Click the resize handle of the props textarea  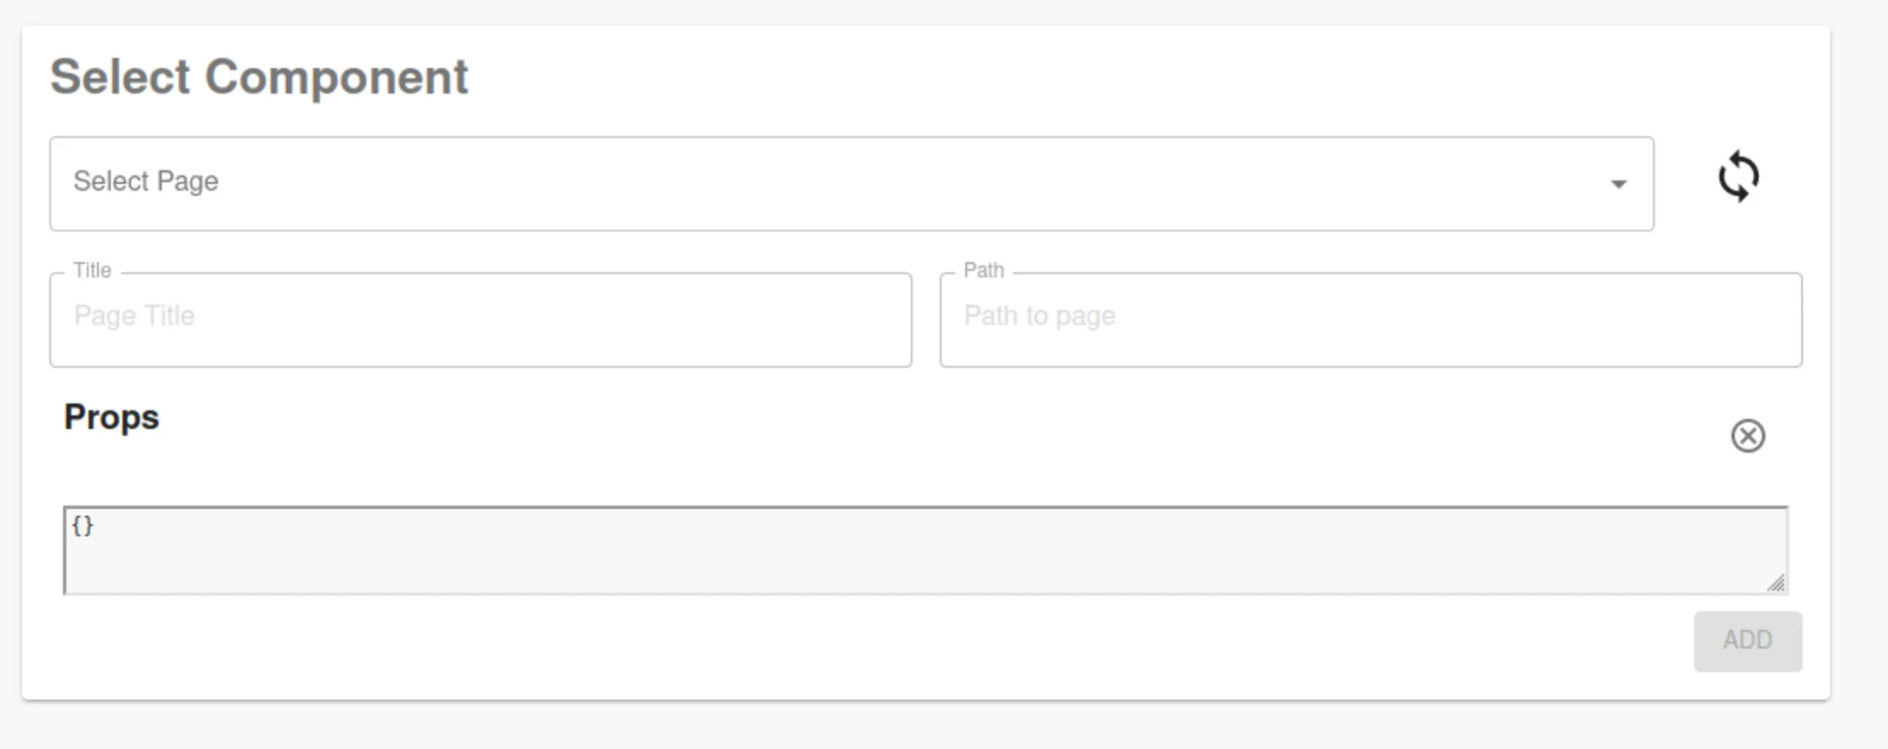[1778, 583]
